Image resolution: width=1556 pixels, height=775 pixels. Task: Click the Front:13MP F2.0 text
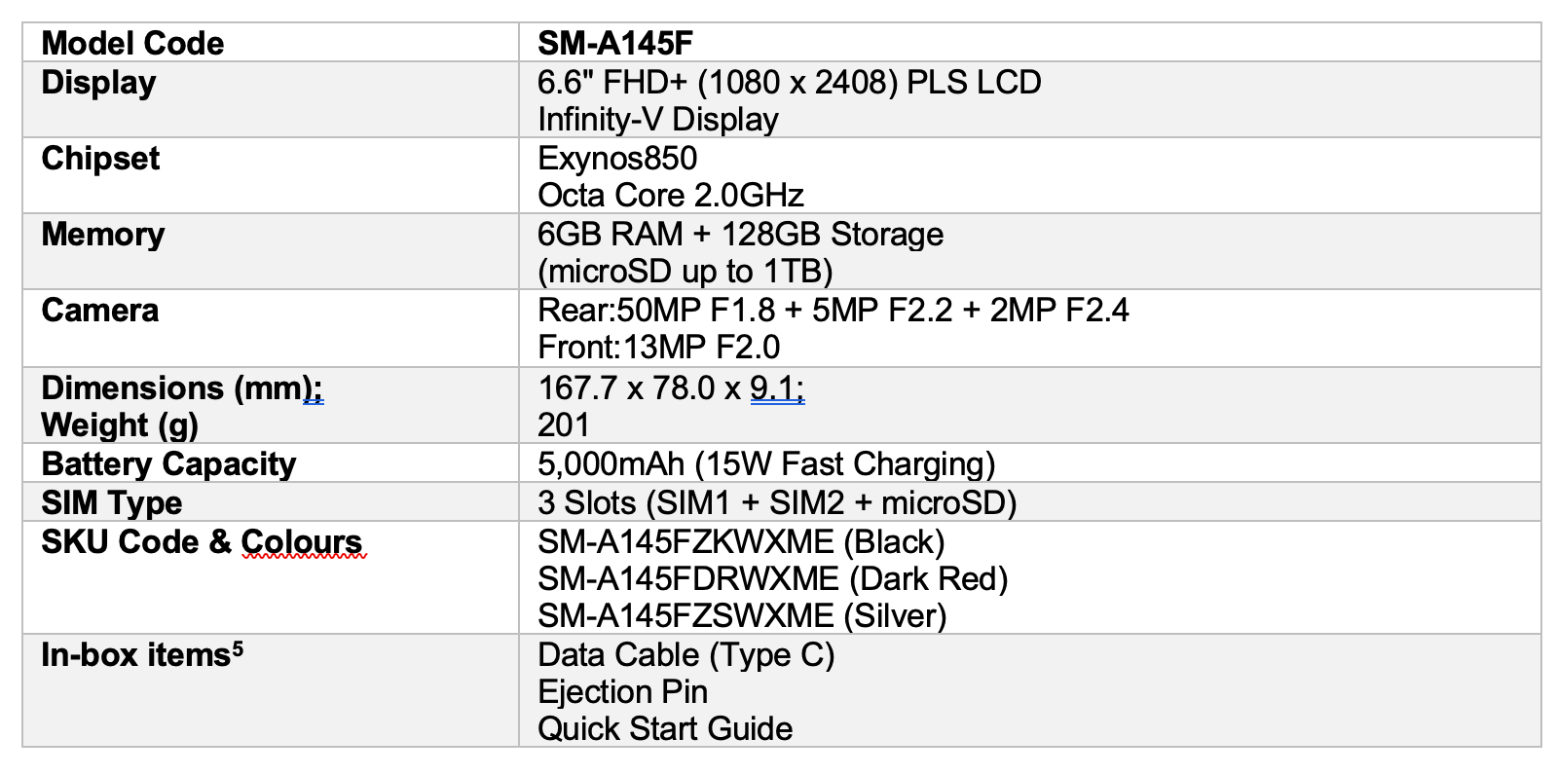point(658,347)
